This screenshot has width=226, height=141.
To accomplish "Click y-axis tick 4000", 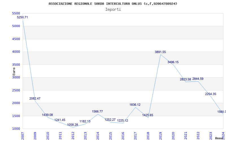I will 16,52.
